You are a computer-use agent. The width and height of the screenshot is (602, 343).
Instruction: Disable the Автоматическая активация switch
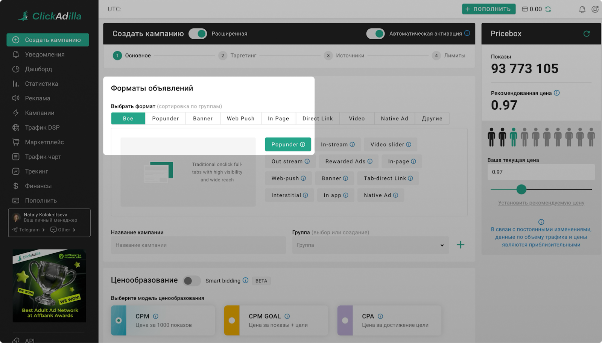point(375,34)
